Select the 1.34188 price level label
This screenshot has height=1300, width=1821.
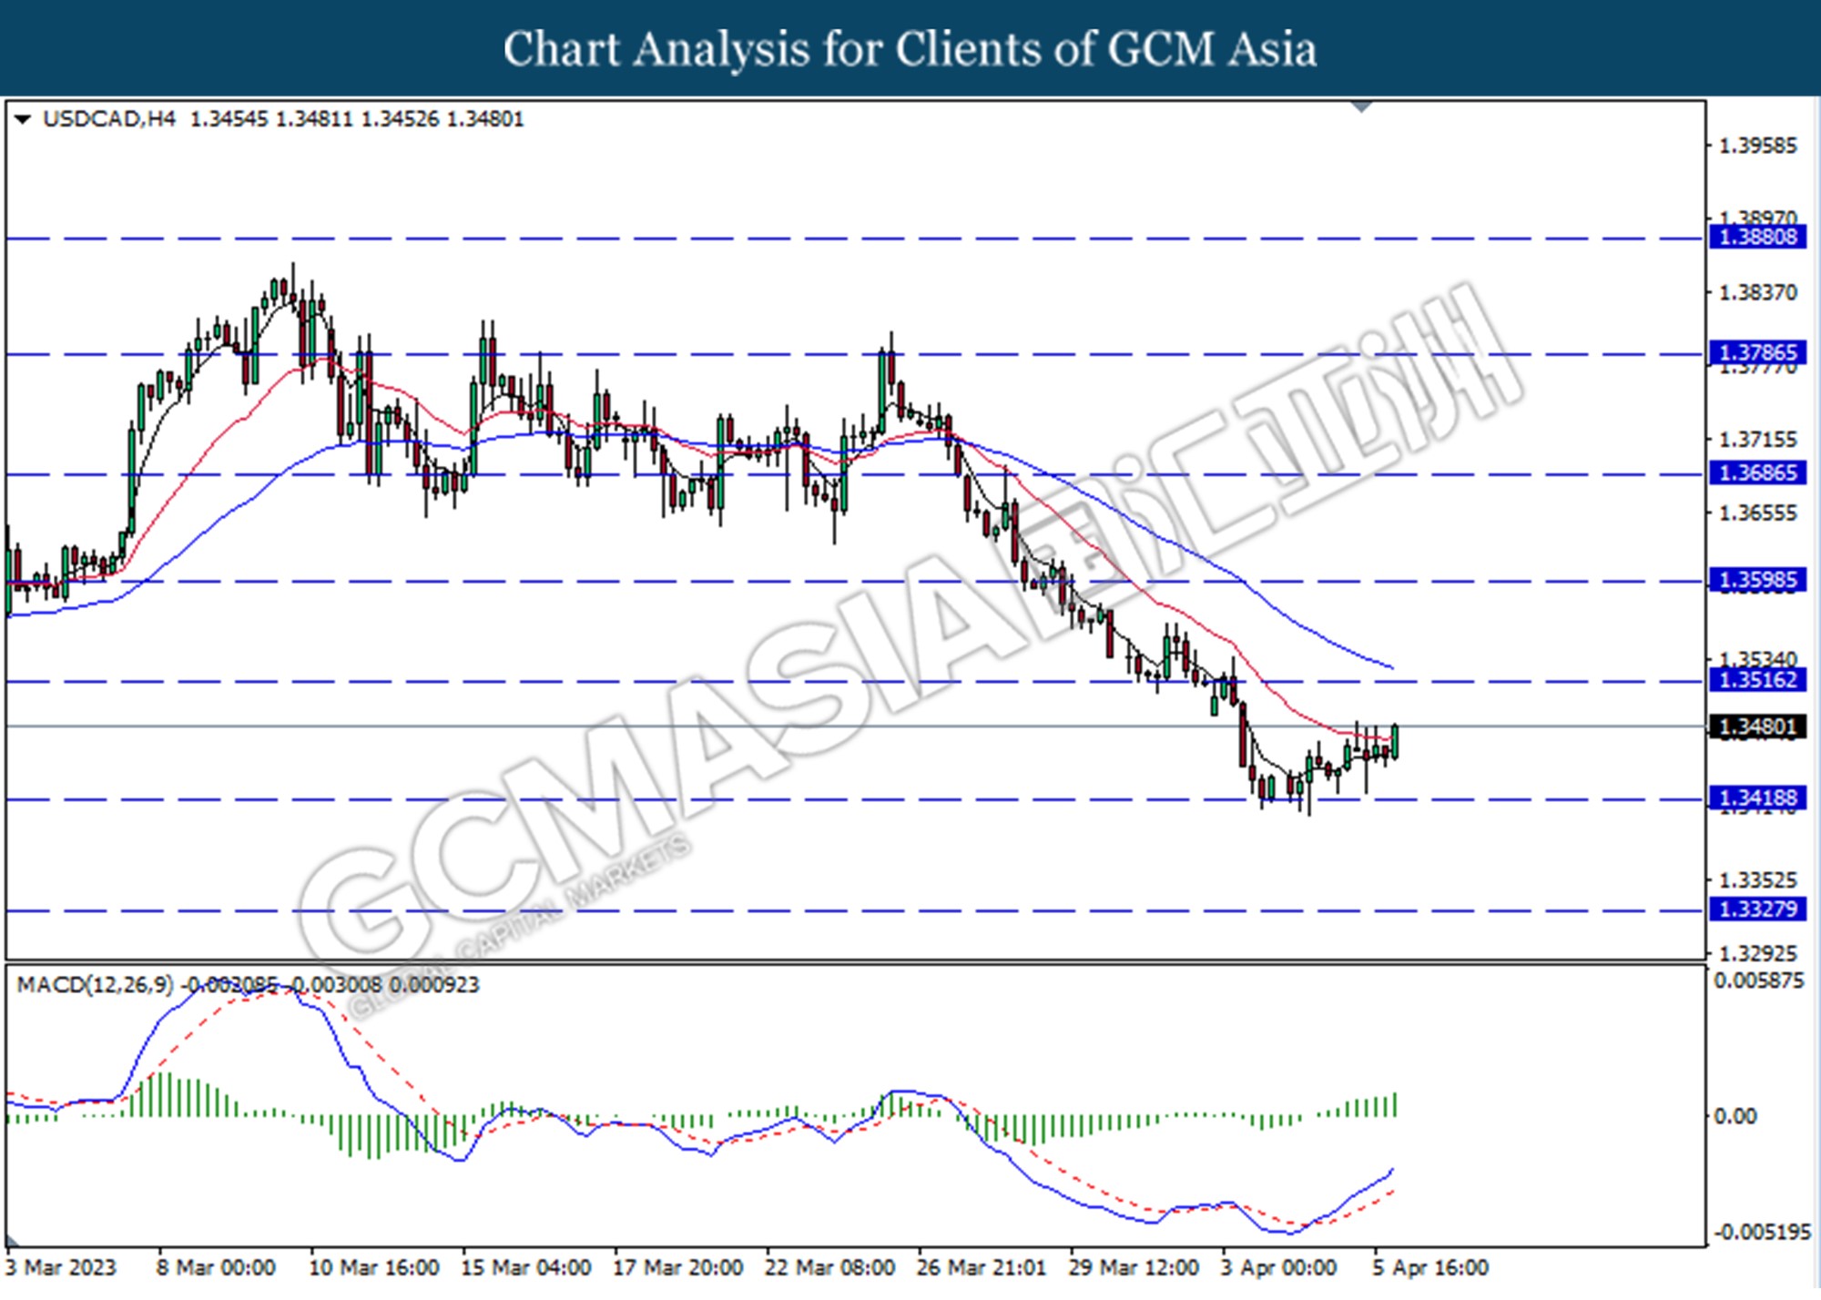tap(1757, 799)
